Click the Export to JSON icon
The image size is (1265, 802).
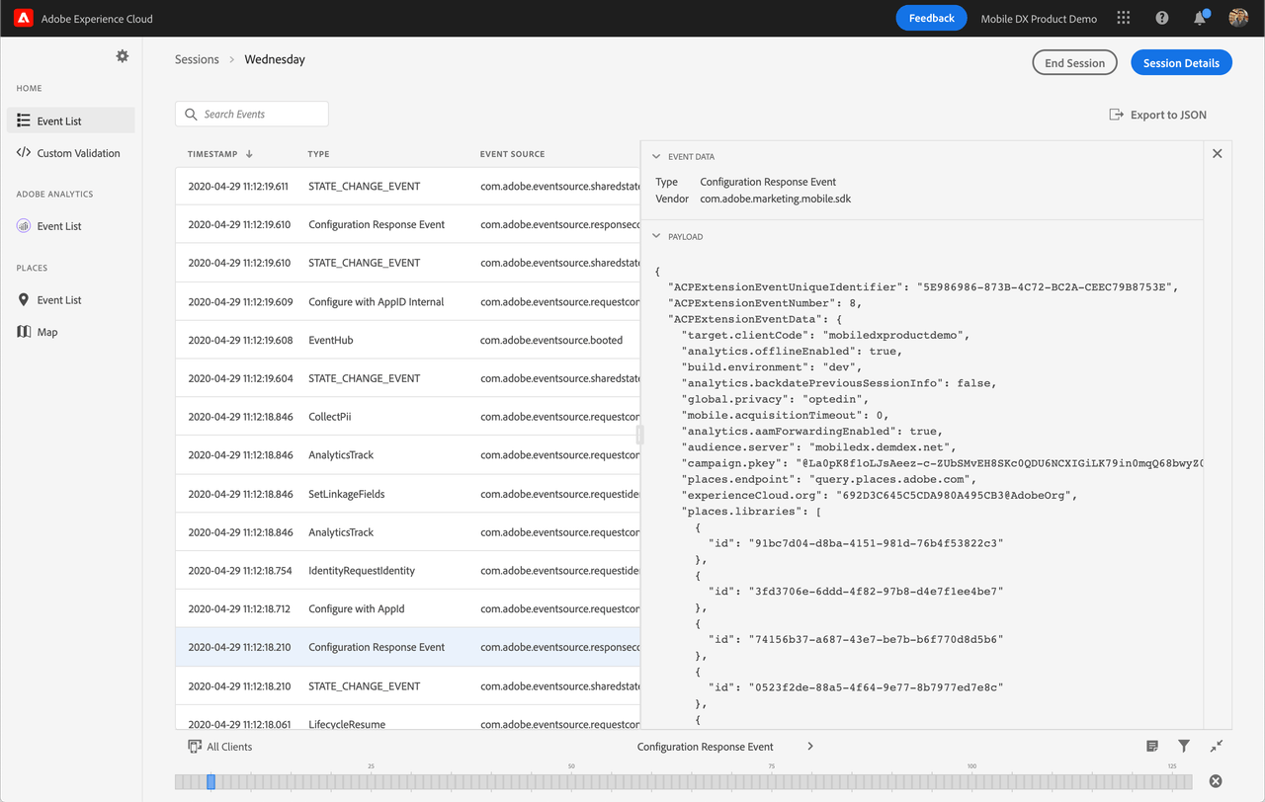pos(1116,115)
